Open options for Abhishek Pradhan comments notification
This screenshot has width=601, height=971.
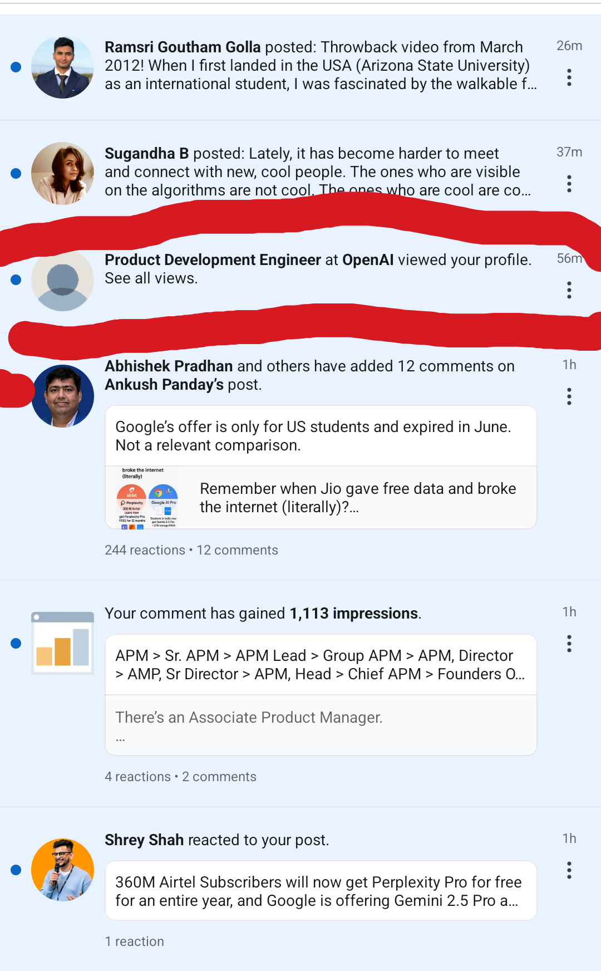(569, 396)
